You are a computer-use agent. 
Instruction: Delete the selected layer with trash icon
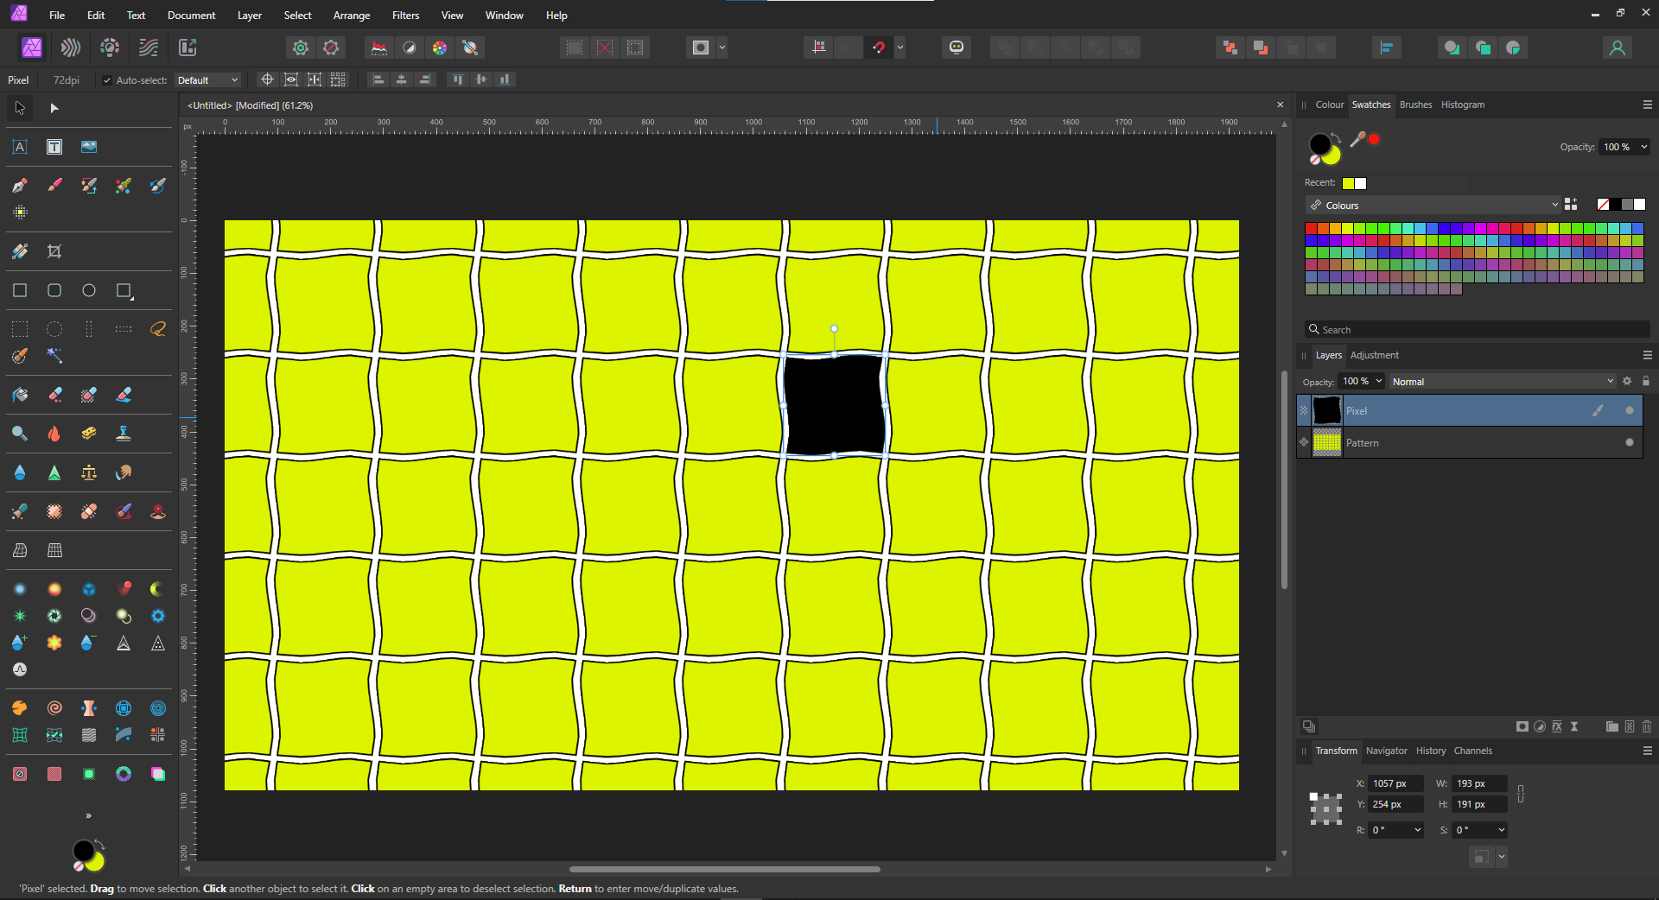[x=1647, y=726]
